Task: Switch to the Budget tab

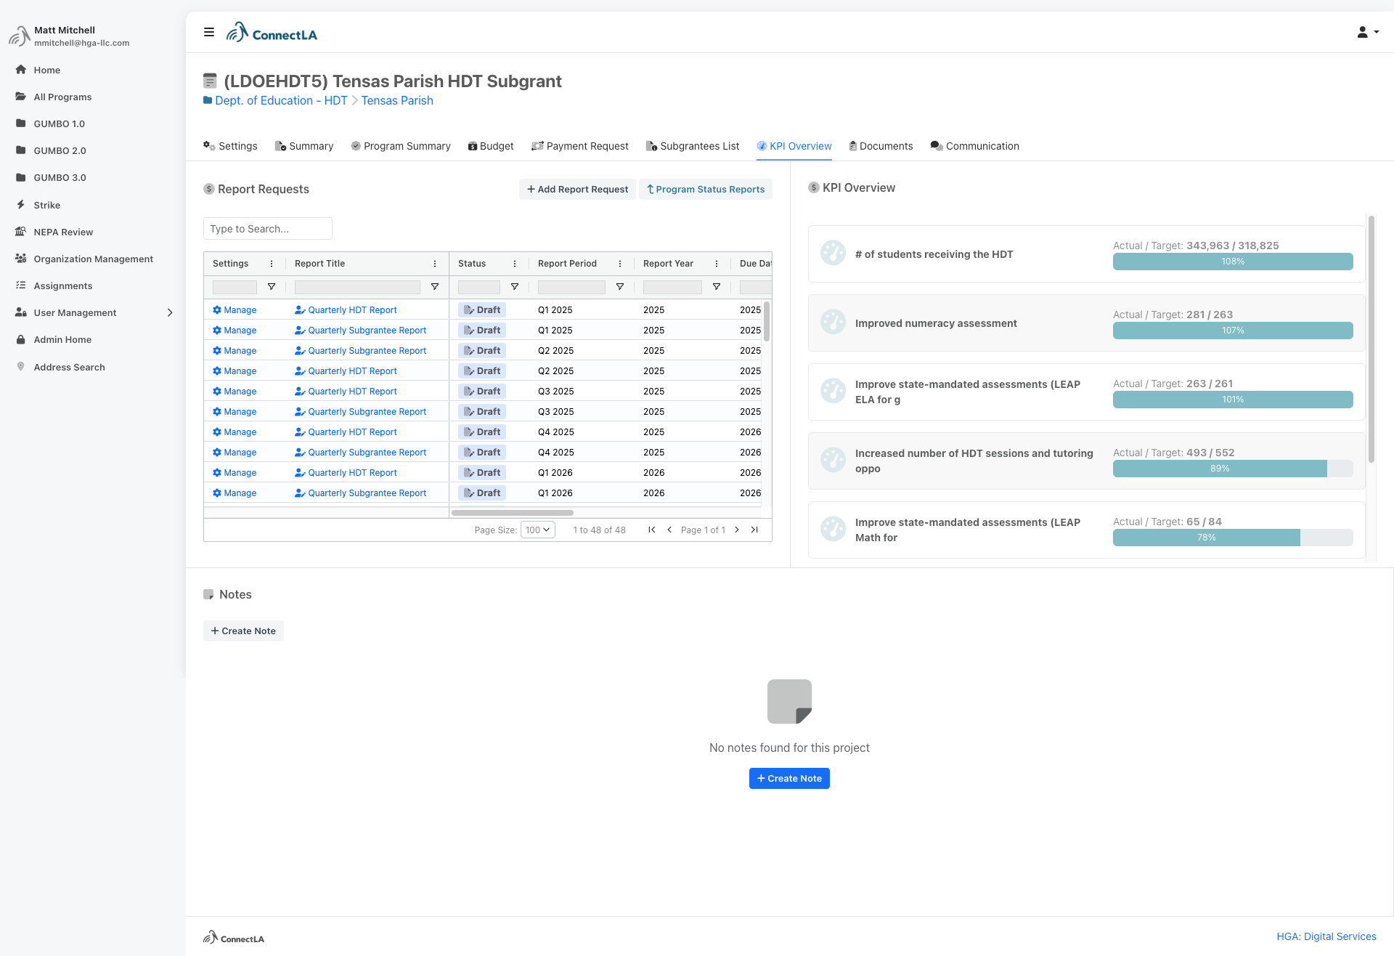Action: (491, 146)
